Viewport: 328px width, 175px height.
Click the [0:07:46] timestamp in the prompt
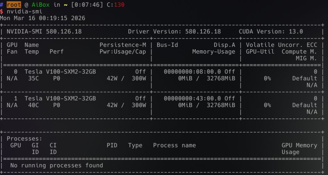[87, 5]
